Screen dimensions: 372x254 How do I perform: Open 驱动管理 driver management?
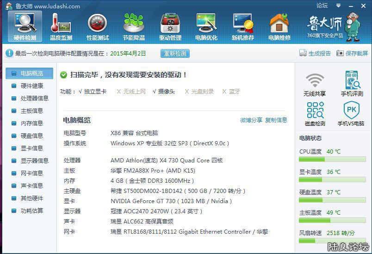coord(170,26)
